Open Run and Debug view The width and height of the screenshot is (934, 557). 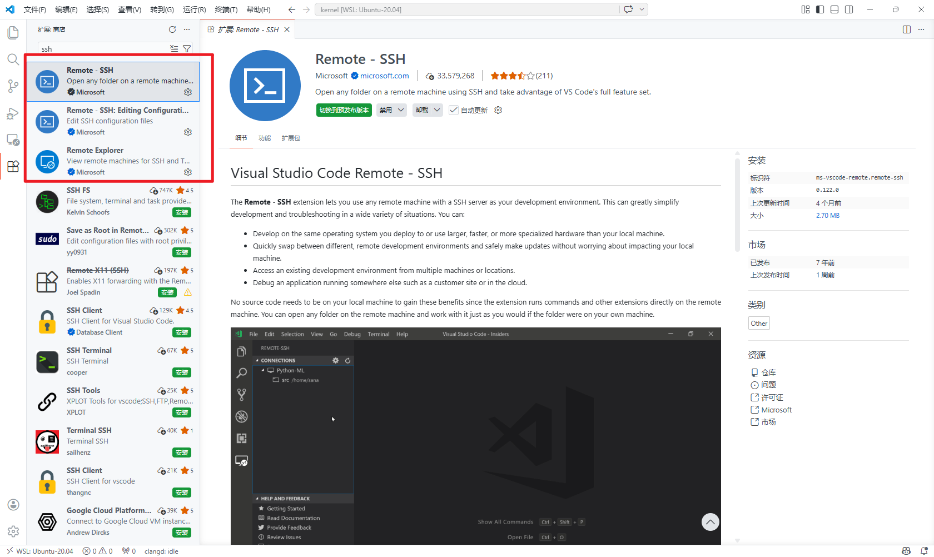tap(13, 113)
